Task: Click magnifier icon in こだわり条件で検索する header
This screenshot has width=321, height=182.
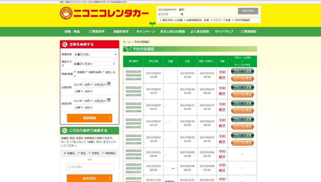Action: (x=65, y=130)
